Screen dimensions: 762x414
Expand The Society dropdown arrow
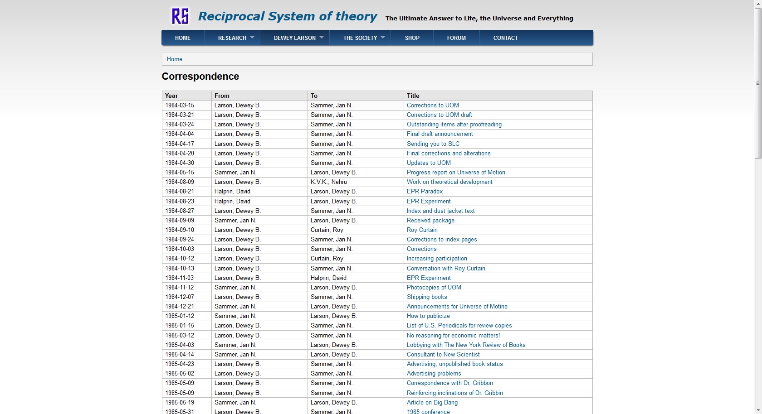point(383,38)
